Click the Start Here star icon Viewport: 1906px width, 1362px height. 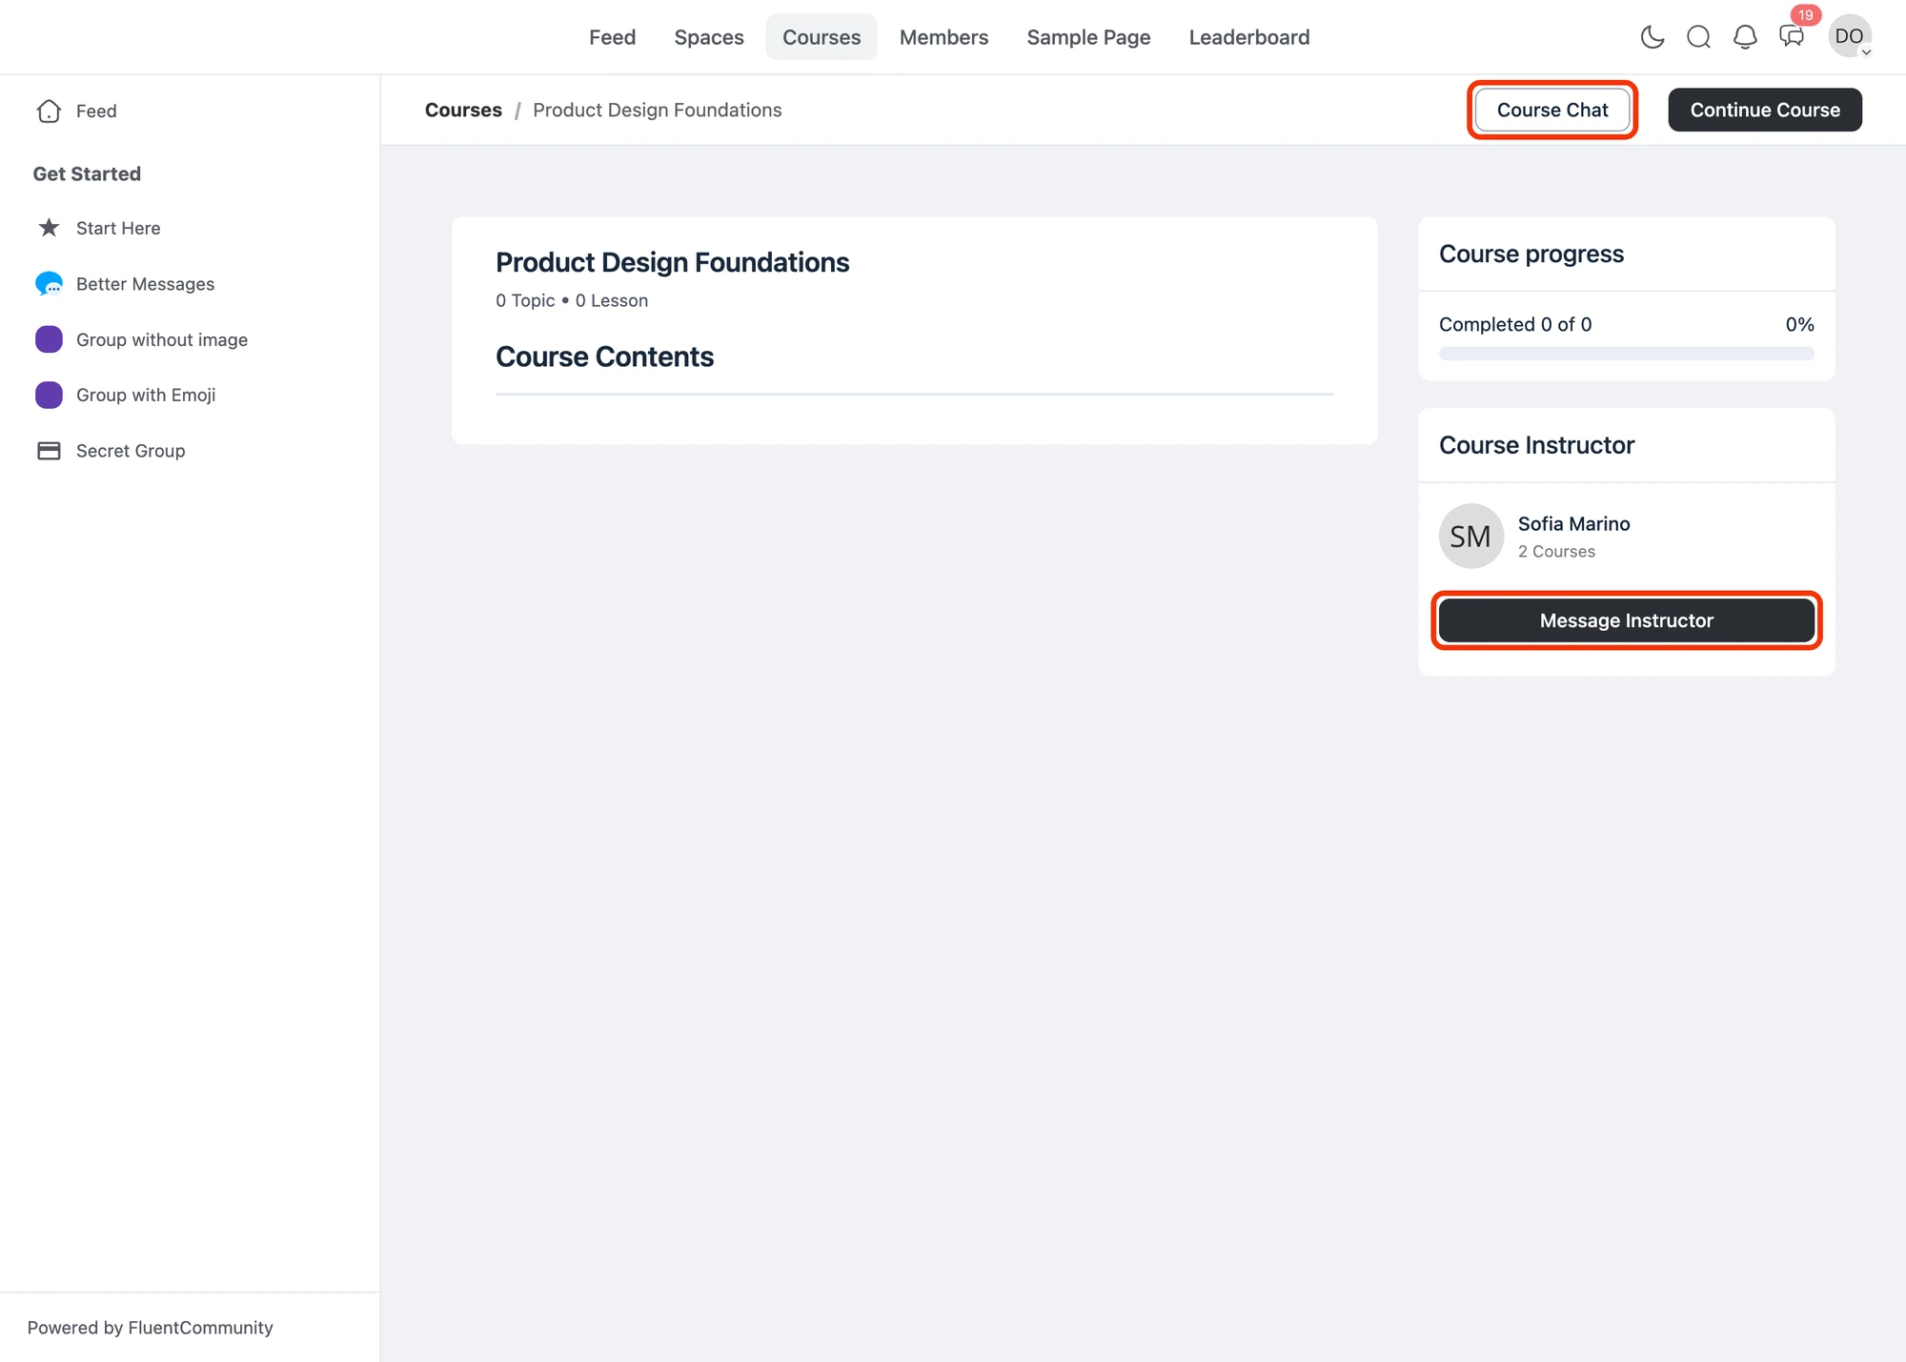pyautogui.click(x=49, y=228)
